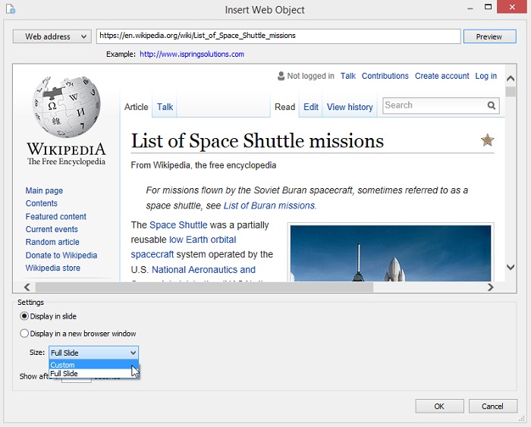Follow the National Aeronautics and link
Viewport: 531px width, 427px height.
pos(203,269)
